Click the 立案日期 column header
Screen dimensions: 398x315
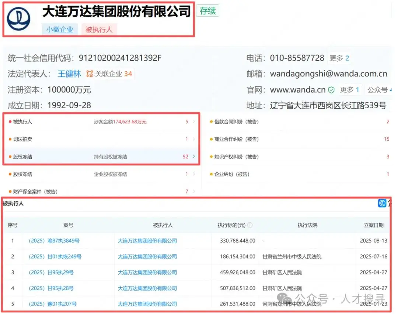374,225
